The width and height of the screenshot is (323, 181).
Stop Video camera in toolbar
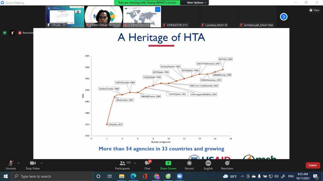(x=33, y=165)
